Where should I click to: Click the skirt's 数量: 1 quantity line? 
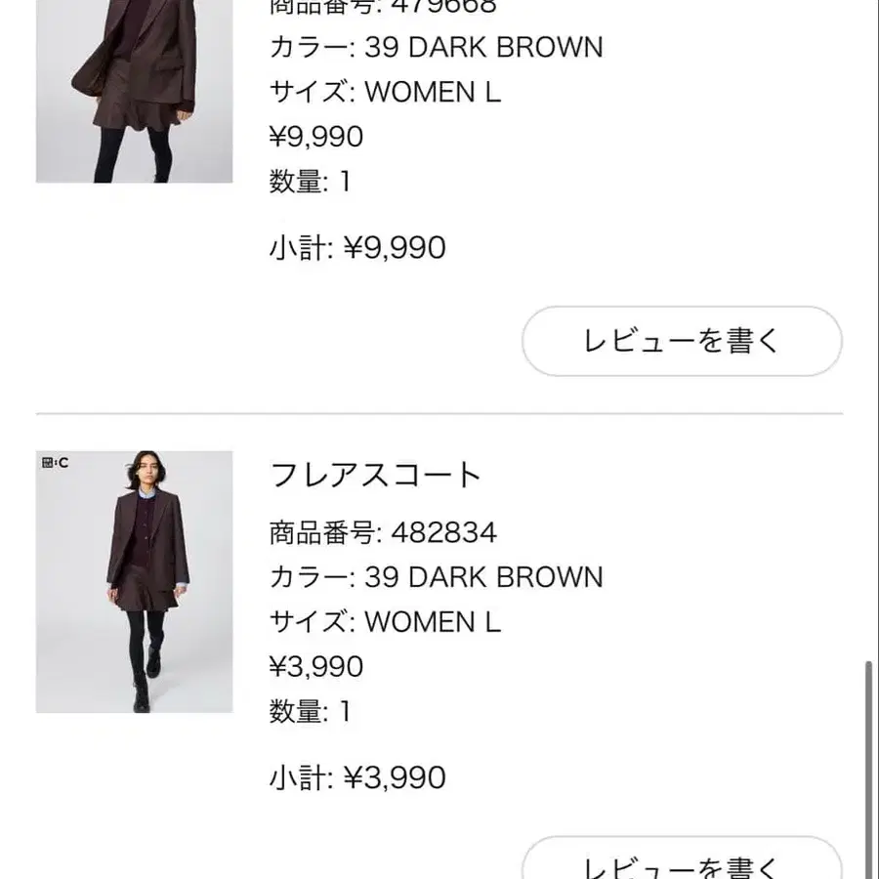(310, 712)
